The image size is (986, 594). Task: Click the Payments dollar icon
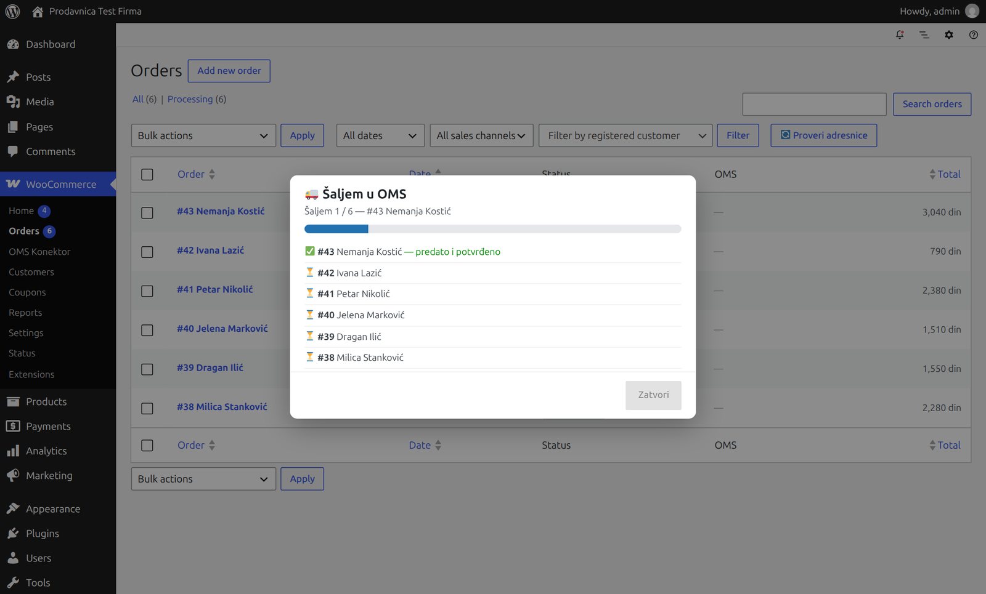click(x=13, y=426)
